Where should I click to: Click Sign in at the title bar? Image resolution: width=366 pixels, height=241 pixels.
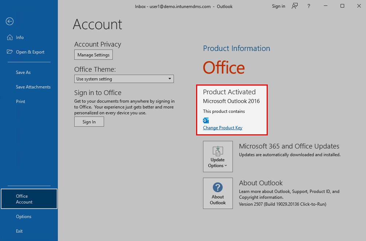278,6
